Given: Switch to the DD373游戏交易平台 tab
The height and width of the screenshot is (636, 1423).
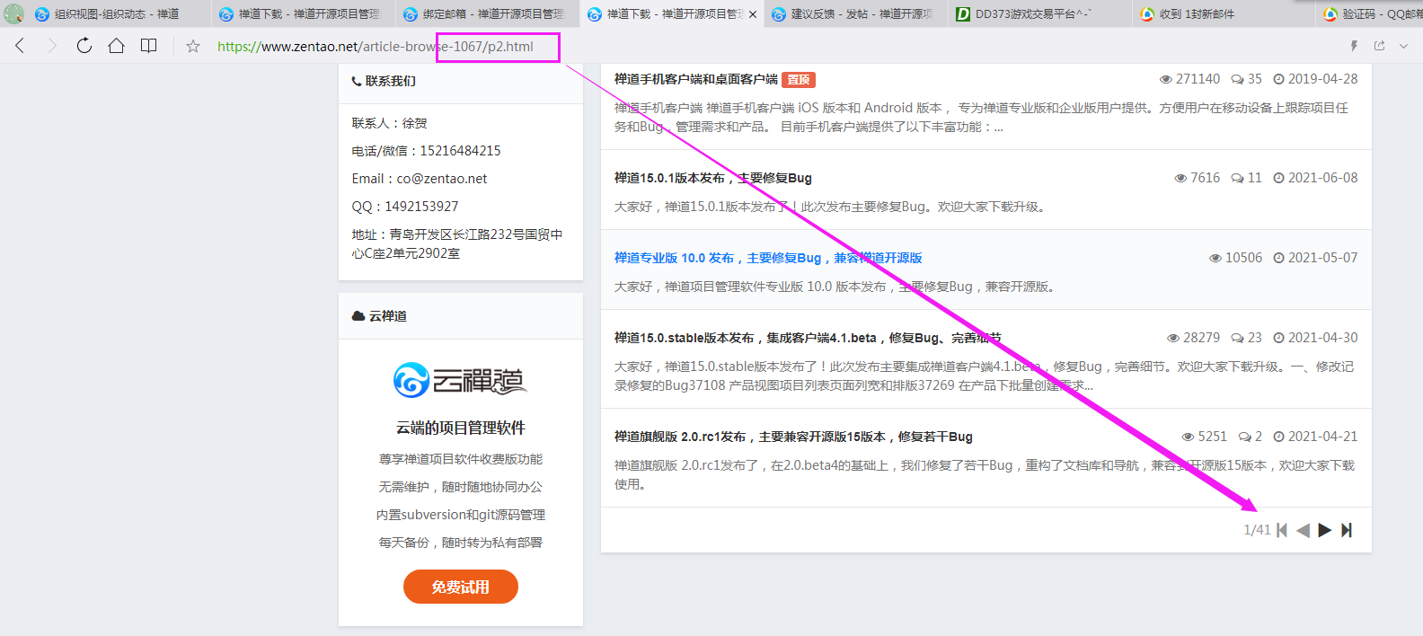Looking at the screenshot, I should pos(1038,13).
